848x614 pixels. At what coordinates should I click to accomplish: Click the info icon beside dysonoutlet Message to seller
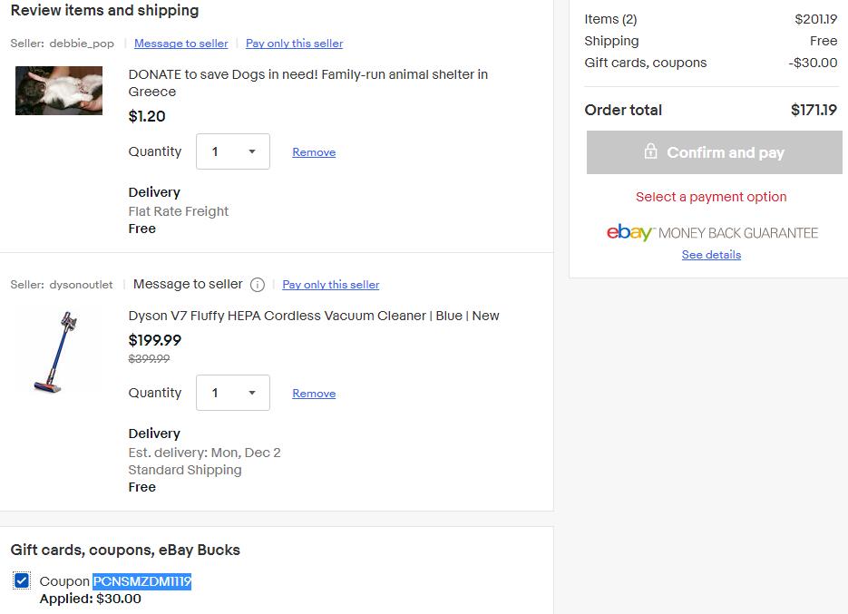point(258,285)
